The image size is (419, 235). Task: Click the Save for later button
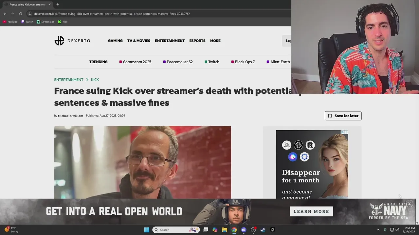pyautogui.click(x=343, y=116)
